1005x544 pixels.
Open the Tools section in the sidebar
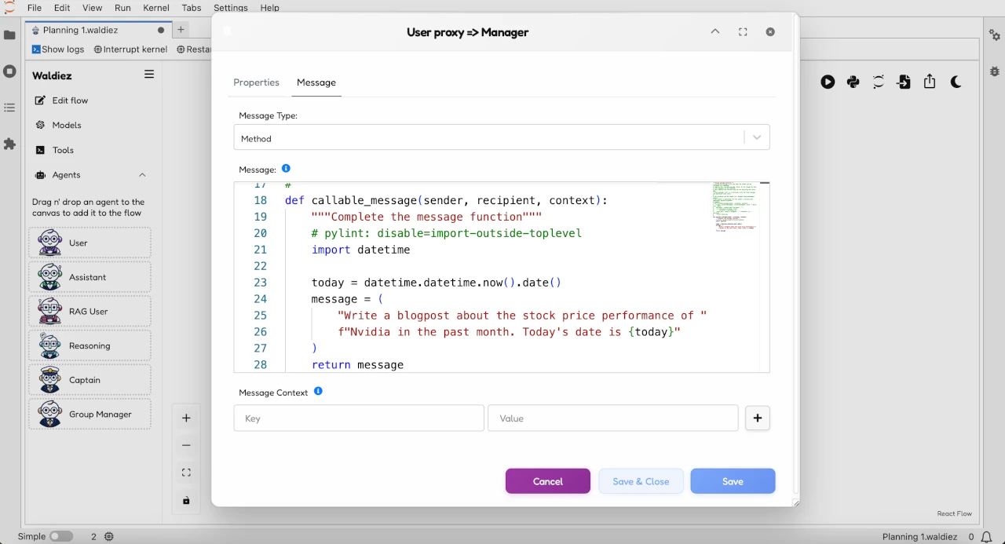point(63,150)
